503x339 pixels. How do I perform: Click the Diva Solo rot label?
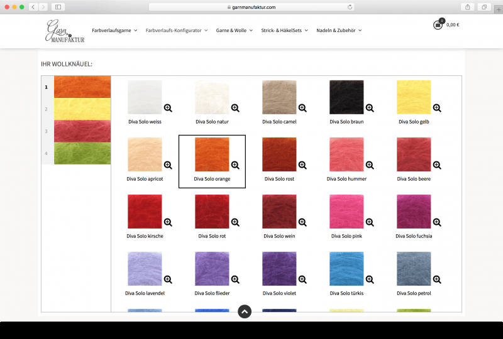(x=212, y=236)
